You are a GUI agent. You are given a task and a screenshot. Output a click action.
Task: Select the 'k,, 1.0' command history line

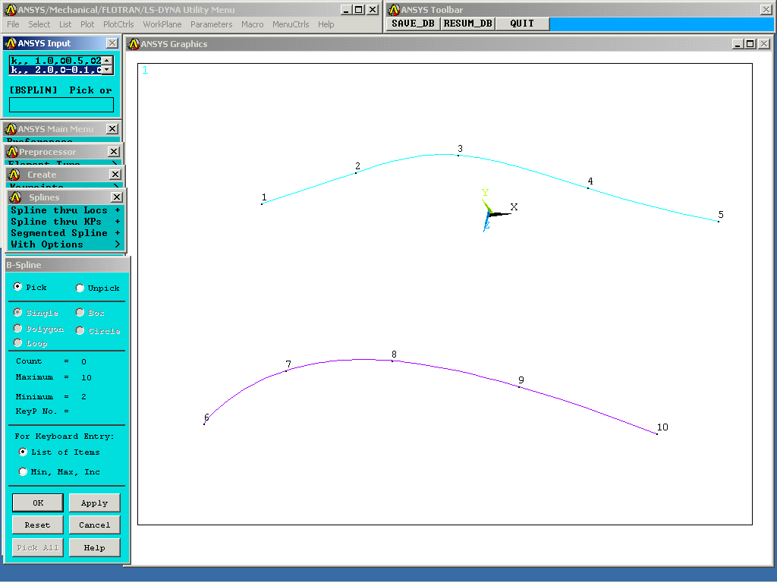pos(55,61)
